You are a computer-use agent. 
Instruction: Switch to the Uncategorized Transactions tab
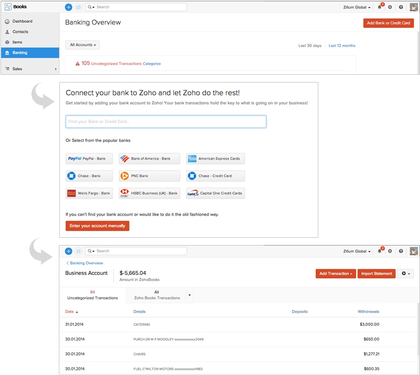[92, 295]
